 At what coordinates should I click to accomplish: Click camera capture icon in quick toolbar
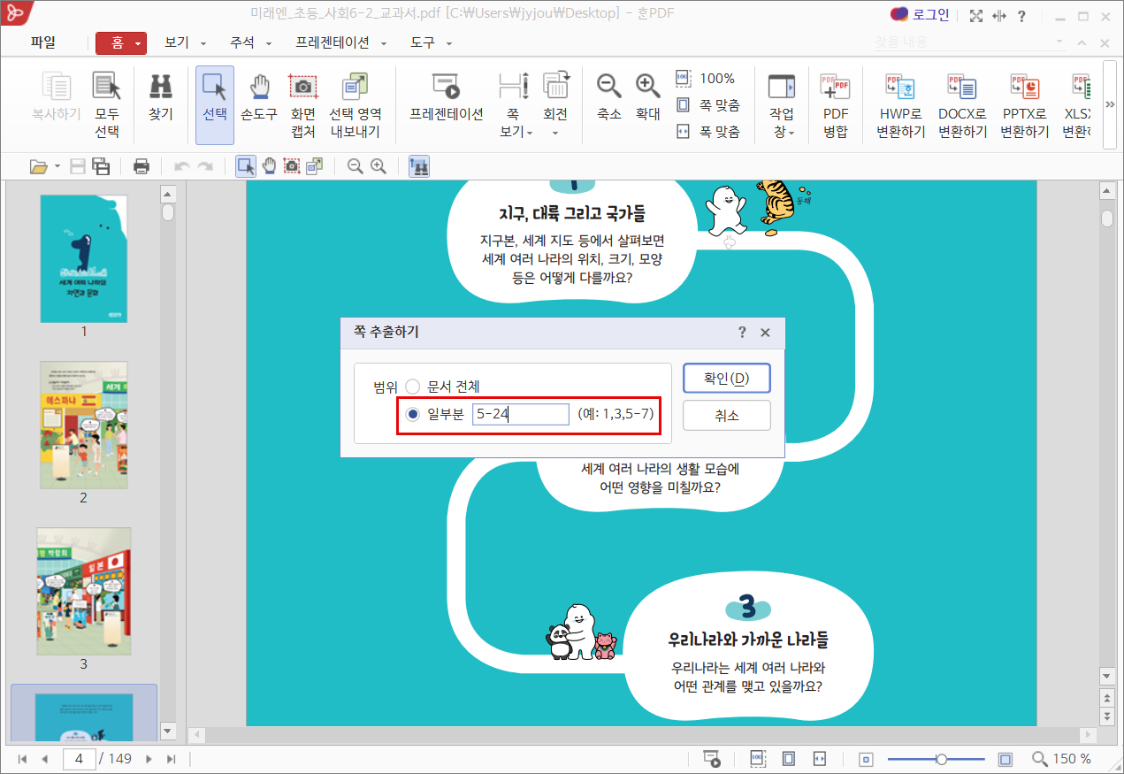click(x=292, y=165)
